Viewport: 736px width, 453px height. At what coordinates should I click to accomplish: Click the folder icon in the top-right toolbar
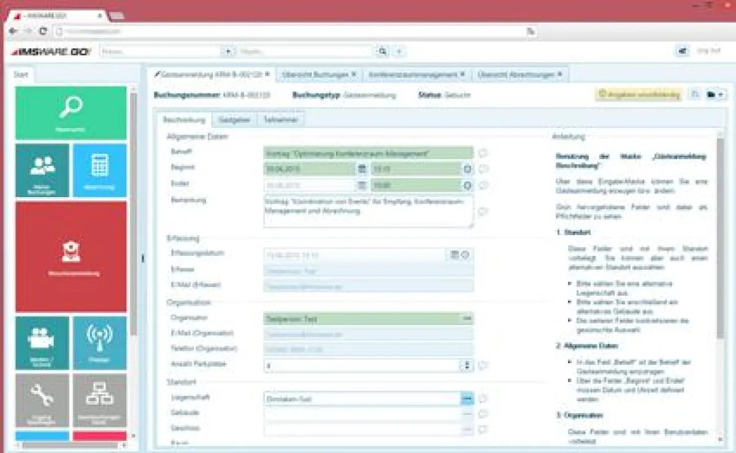pos(711,95)
